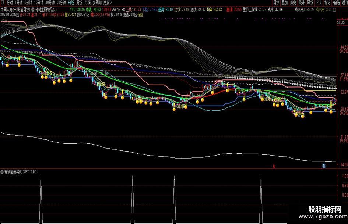Expand the 背驰主图极品 indicator dropdown arrow
348x224 pixels.
pos(33,10)
